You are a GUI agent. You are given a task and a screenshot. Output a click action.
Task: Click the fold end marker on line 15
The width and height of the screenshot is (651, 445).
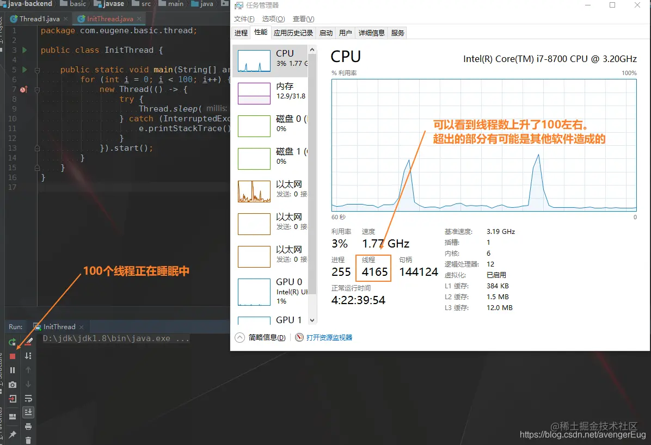(x=38, y=168)
